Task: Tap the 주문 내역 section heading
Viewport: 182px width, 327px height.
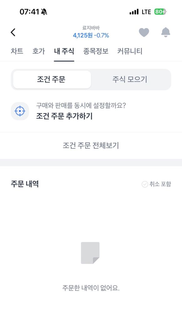Action: [25, 184]
